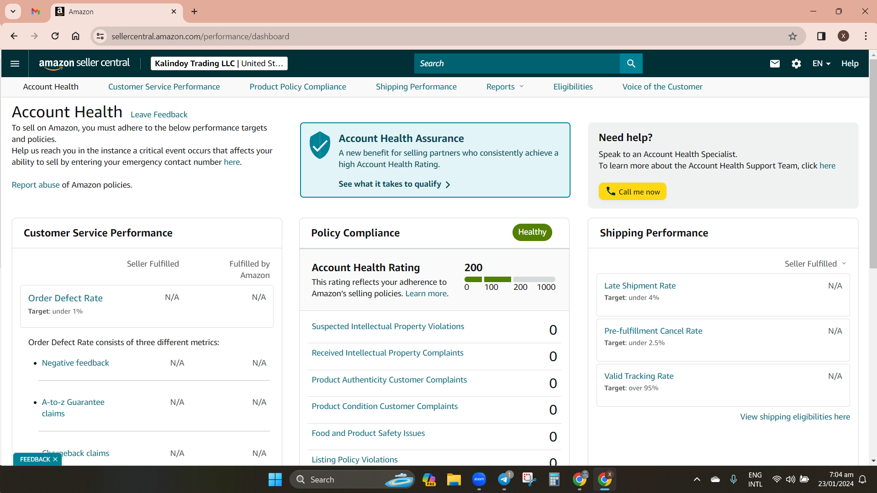The height and width of the screenshot is (493, 877).
Task: Open the EN language dropdown
Action: point(821,63)
